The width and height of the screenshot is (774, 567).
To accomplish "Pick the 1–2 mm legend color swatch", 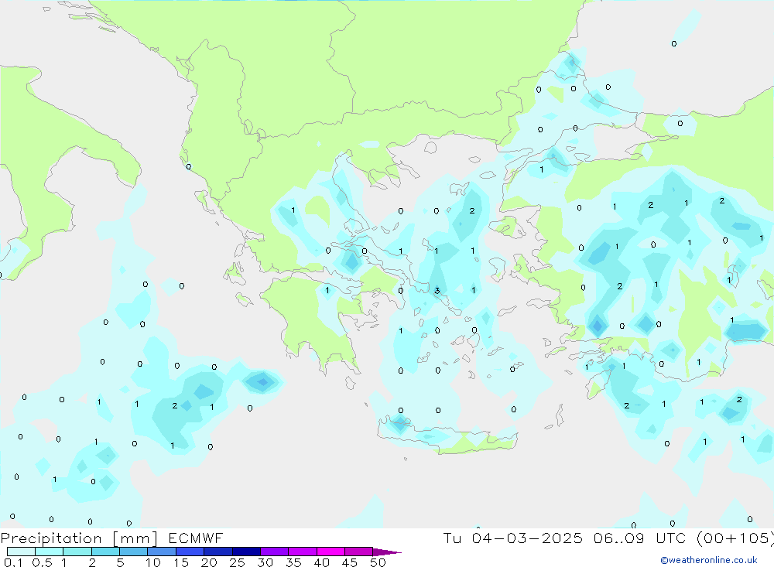I will click(x=77, y=552).
